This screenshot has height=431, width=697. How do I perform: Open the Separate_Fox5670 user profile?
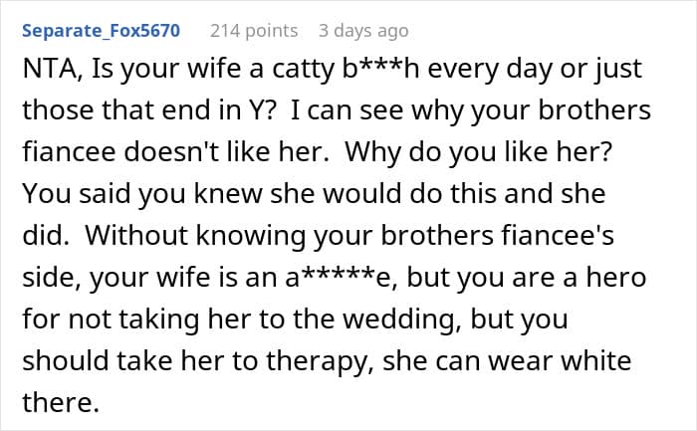100,31
